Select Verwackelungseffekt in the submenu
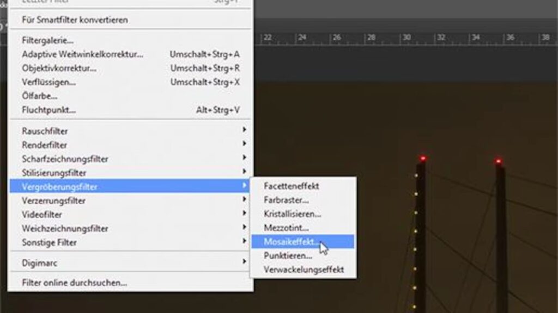558x313 pixels. (x=304, y=270)
